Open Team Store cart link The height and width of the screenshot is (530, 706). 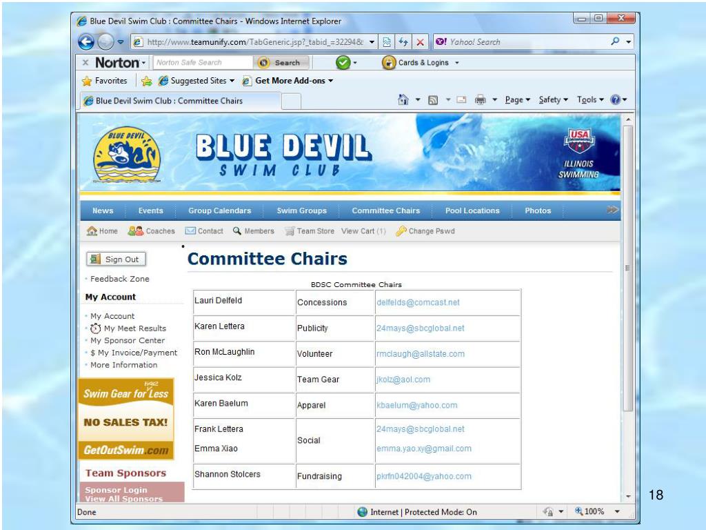(x=310, y=230)
